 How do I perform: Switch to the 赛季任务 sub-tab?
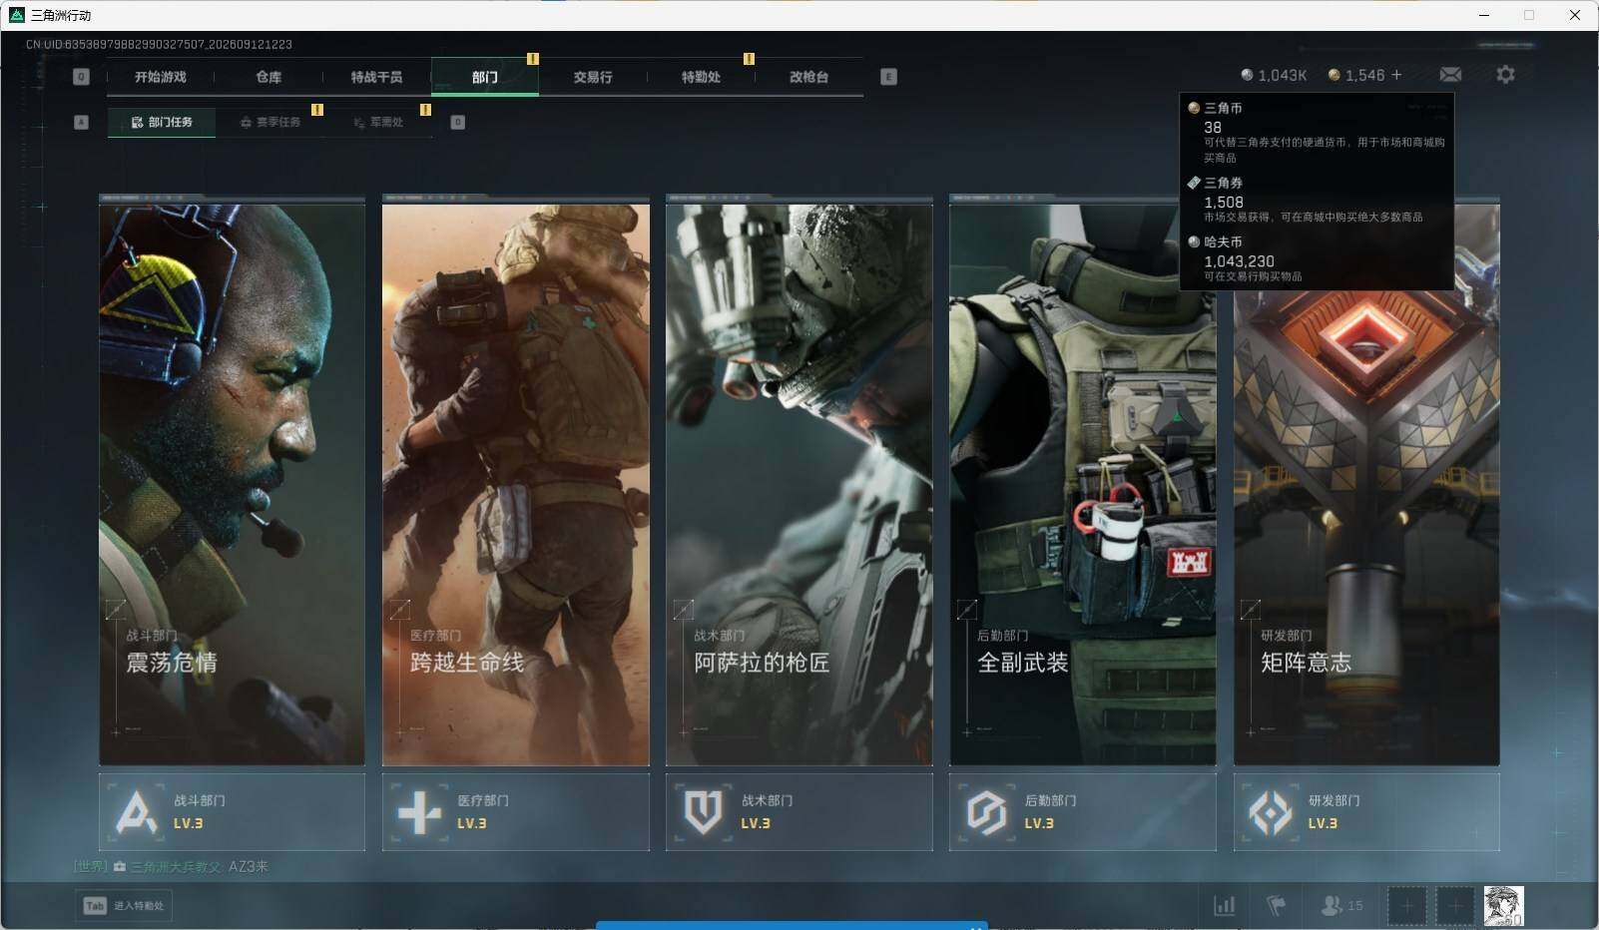(270, 122)
